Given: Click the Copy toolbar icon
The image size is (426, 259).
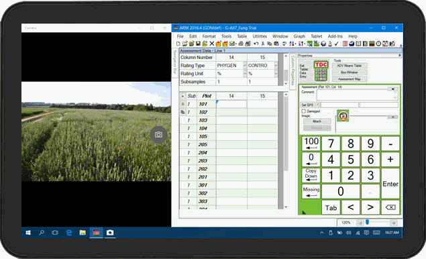Looking at the screenshot, I should [x=270, y=44].
